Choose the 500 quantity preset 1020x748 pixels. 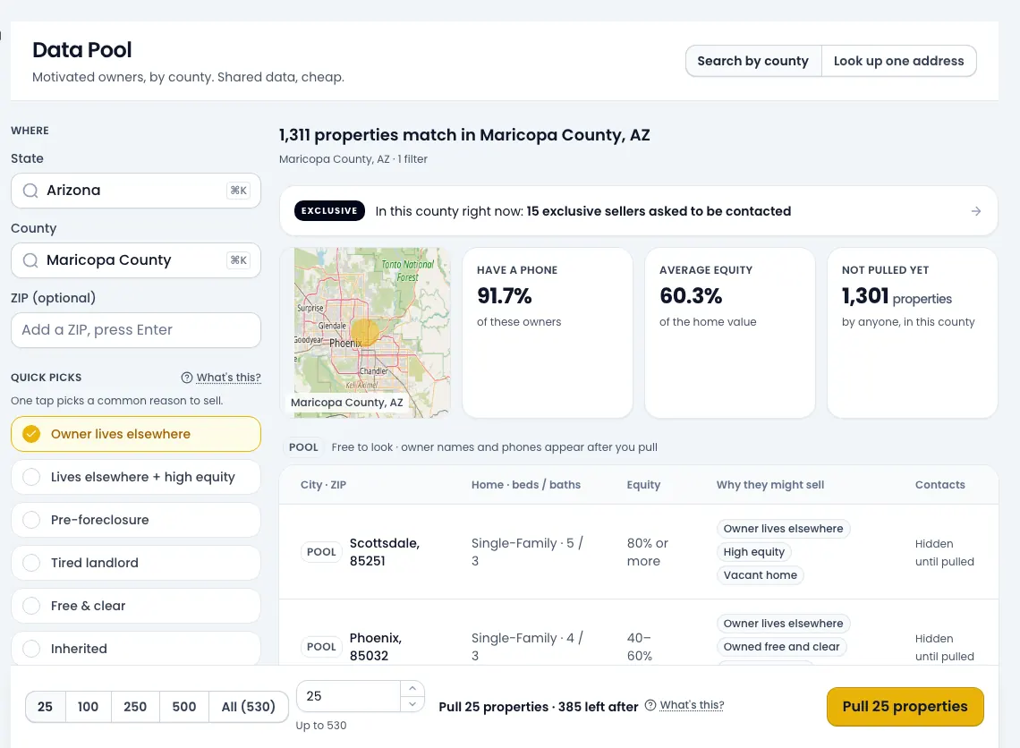point(184,706)
